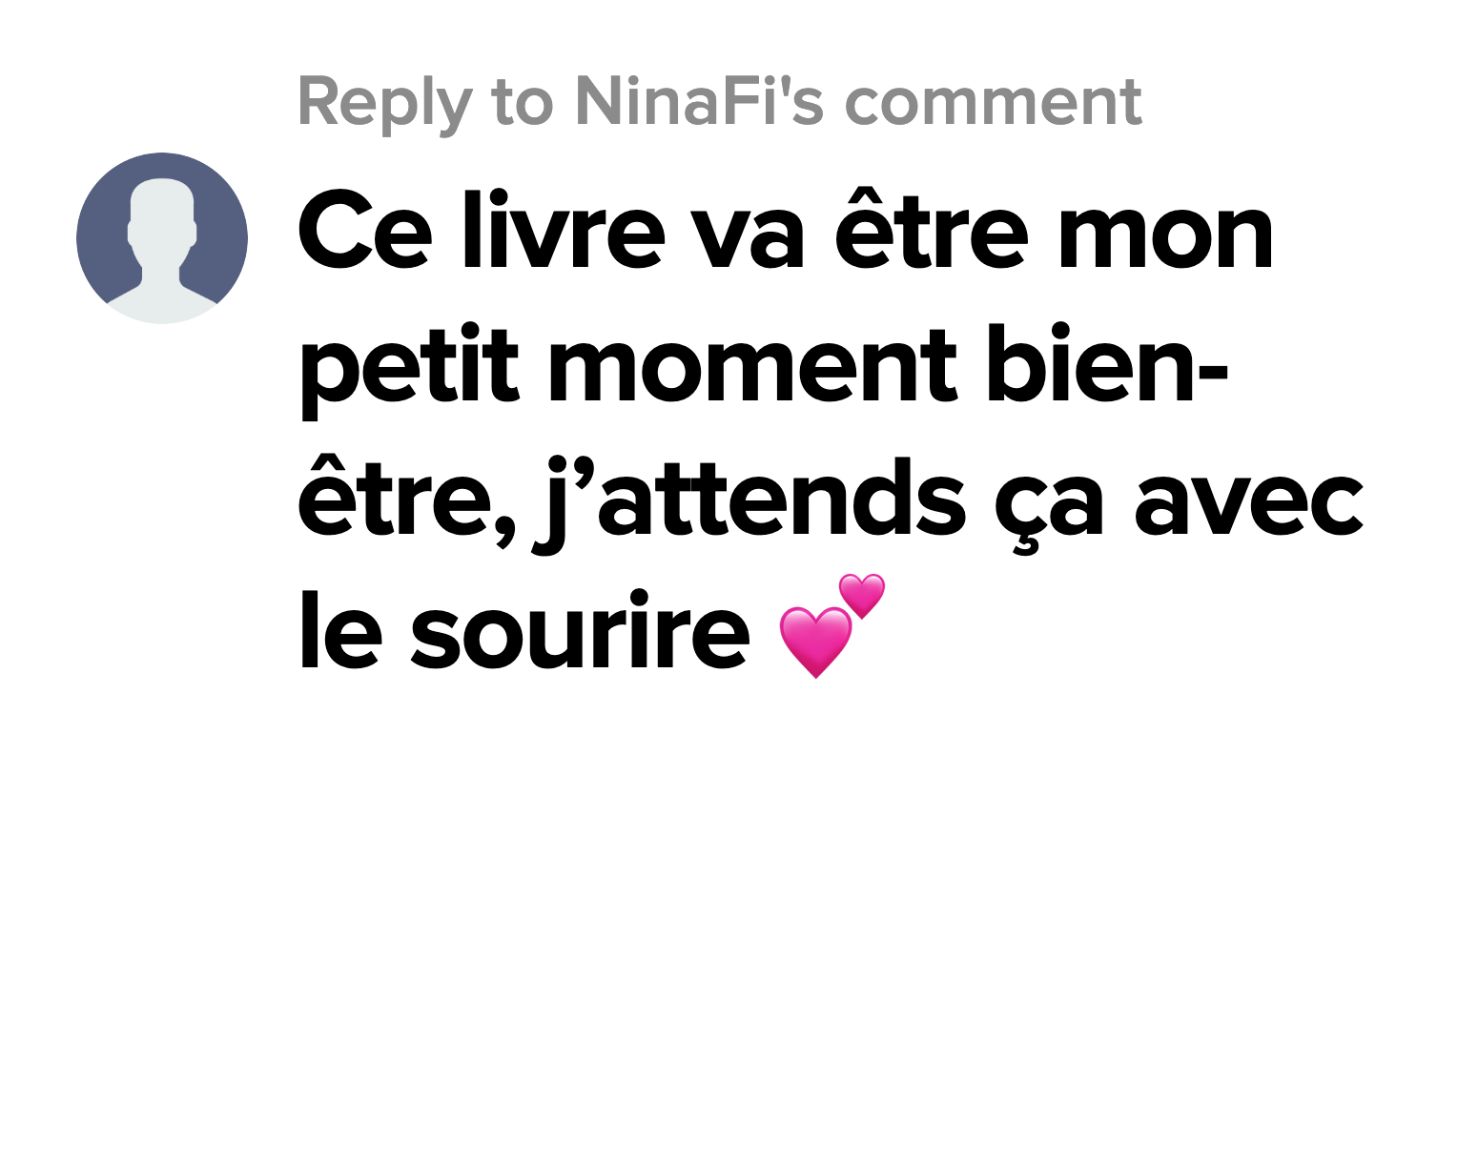Image resolution: width=1478 pixels, height=1163 pixels.
Task: Select the gray "Reply to" label text
Action: tap(425, 102)
